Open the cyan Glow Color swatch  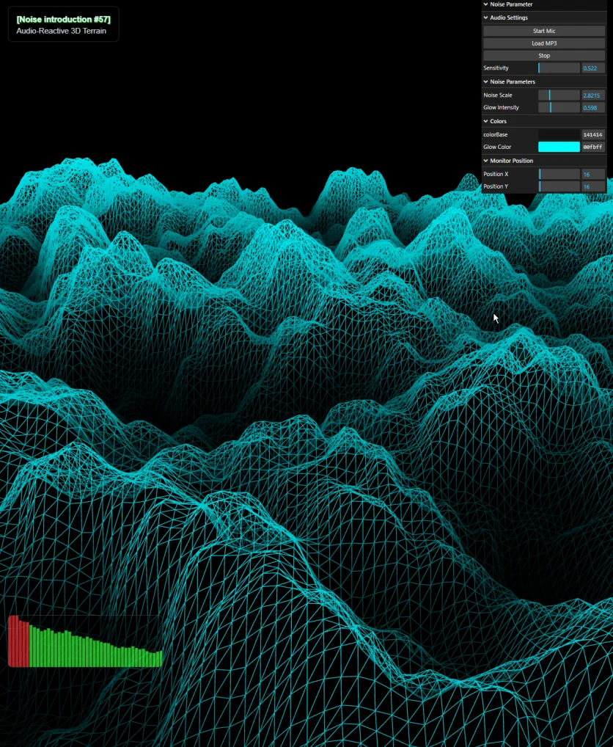(559, 147)
